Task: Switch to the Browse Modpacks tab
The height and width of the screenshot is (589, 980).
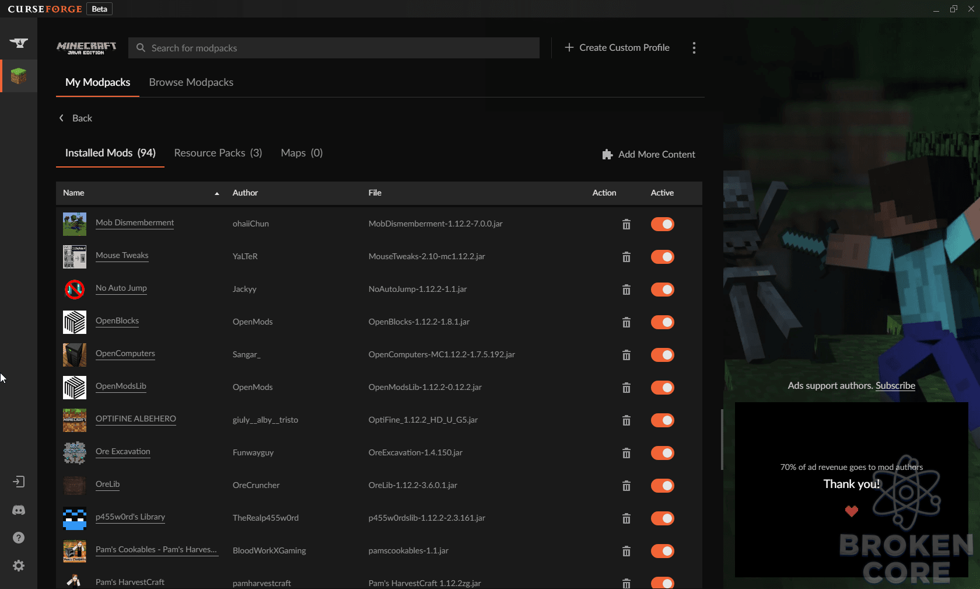Action: [191, 82]
